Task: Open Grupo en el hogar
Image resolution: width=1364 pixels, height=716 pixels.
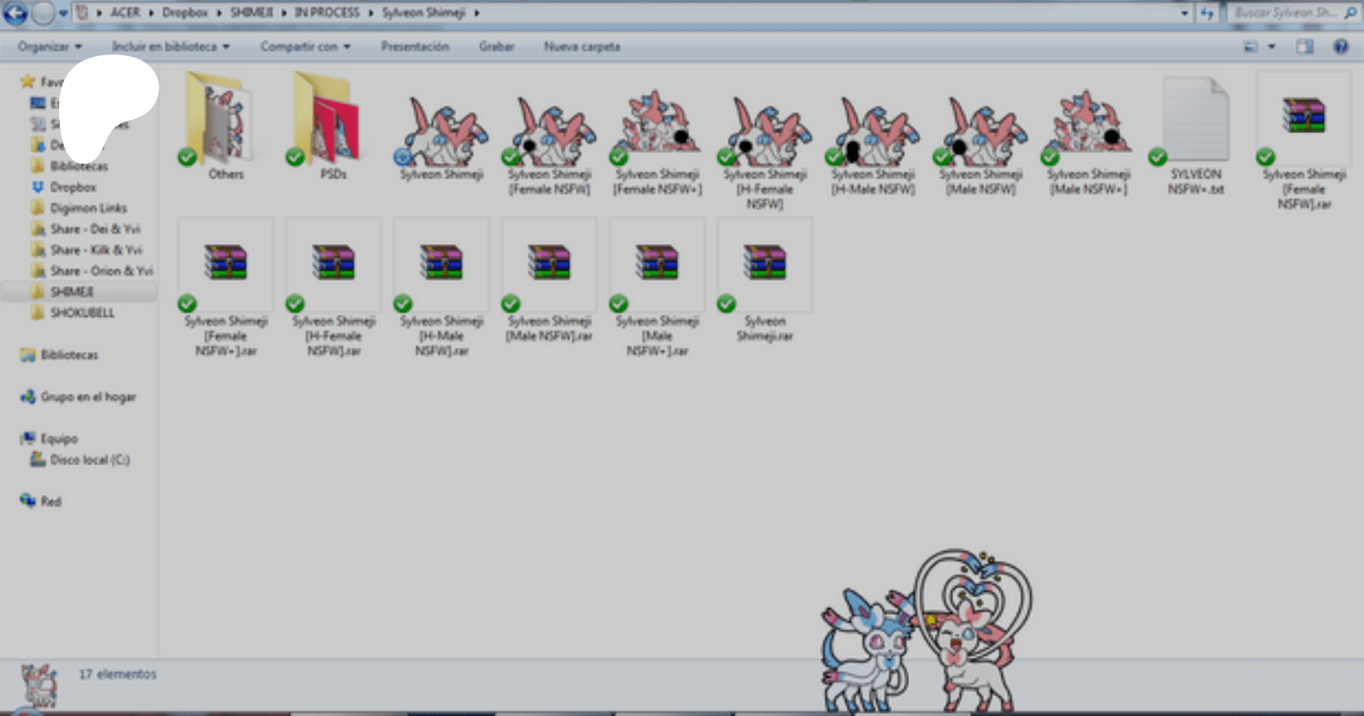Action: (x=88, y=397)
